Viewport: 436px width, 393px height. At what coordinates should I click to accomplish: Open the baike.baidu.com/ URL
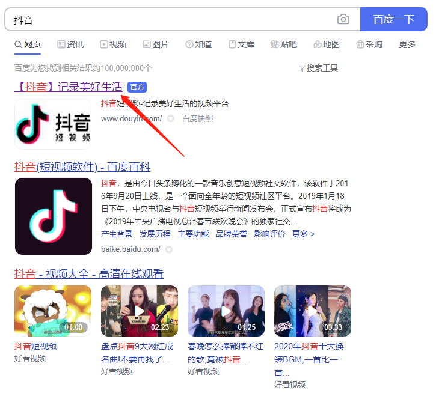[x=130, y=249]
